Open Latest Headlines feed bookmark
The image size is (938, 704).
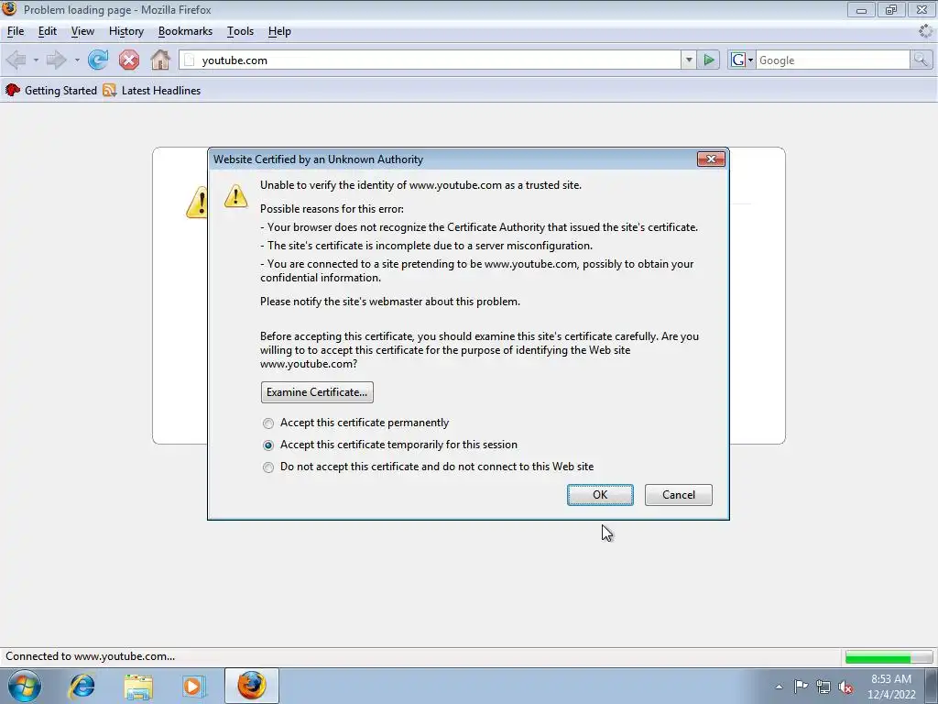[x=152, y=91]
